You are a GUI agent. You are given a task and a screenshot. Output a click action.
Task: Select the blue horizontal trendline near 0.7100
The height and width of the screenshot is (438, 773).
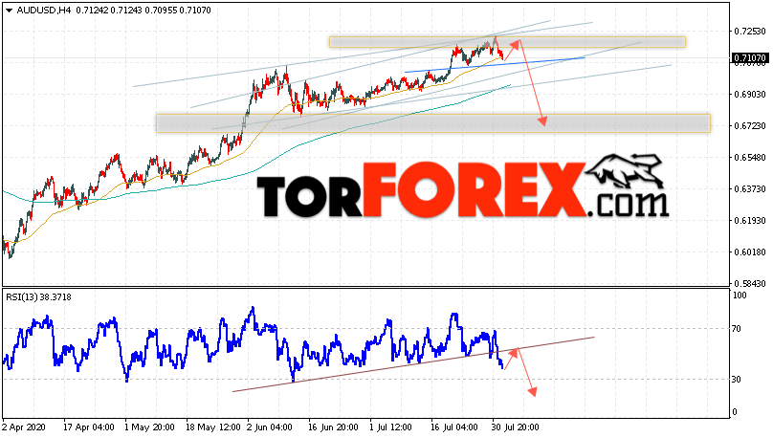tap(495, 65)
